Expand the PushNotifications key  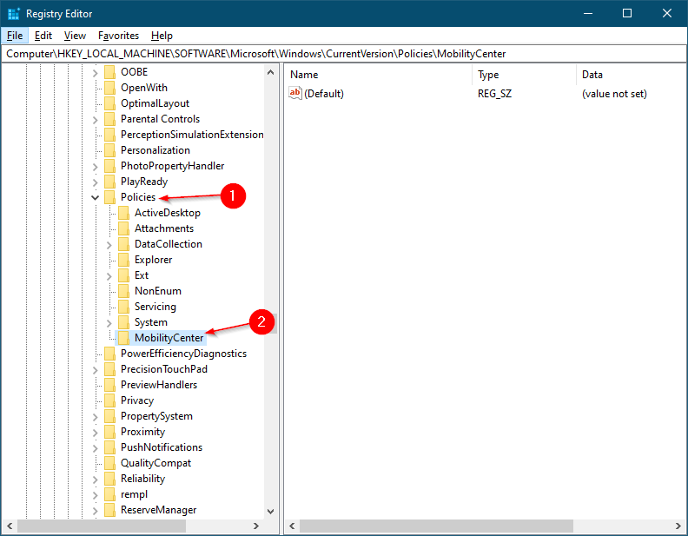coord(96,448)
